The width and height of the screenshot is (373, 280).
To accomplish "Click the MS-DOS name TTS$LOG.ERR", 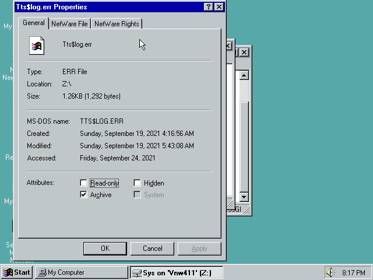I will pos(102,121).
